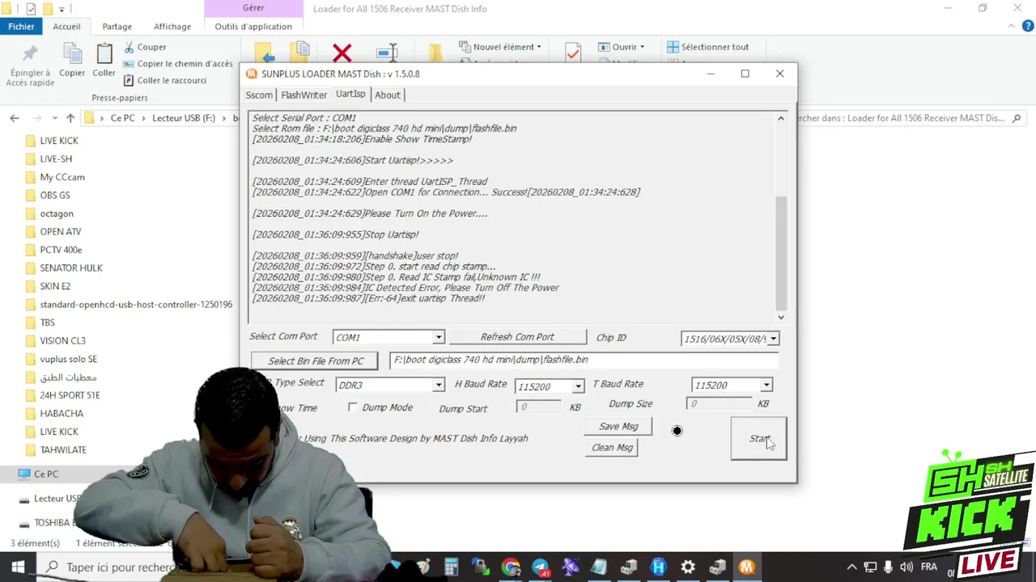Image resolution: width=1036 pixels, height=582 pixels.
Task: Click the Copier icon in Explorer ribbon
Action: click(72, 54)
